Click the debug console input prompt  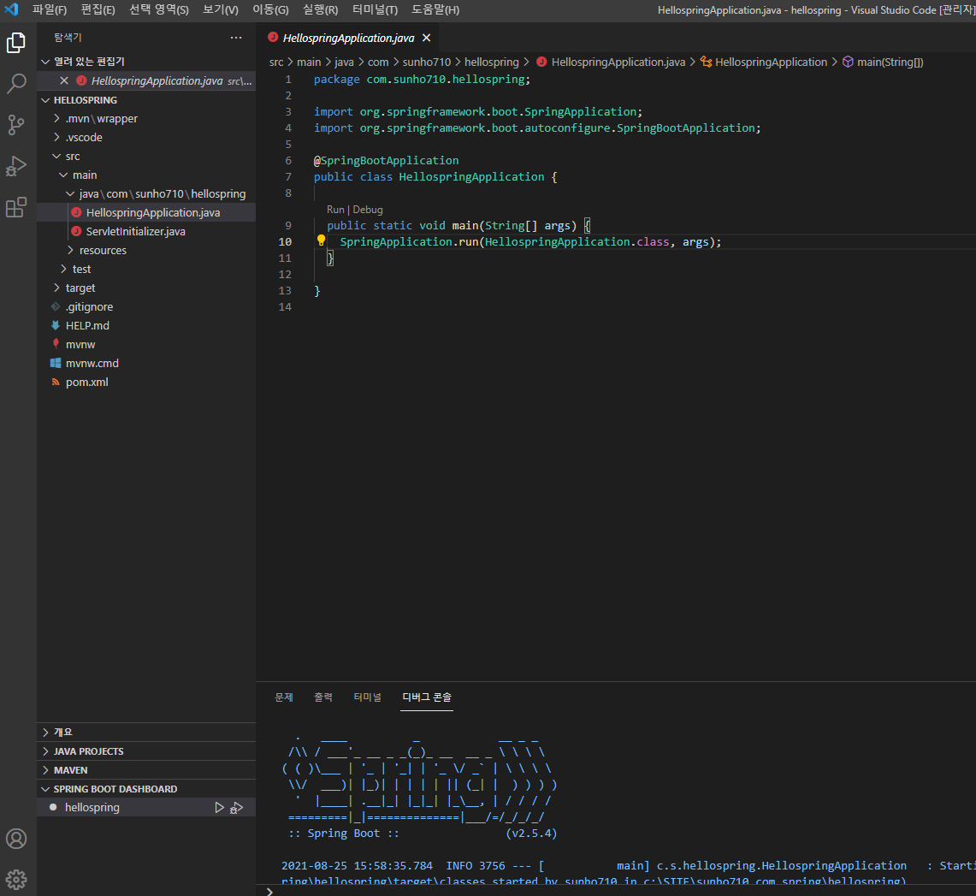coord(616,891)
